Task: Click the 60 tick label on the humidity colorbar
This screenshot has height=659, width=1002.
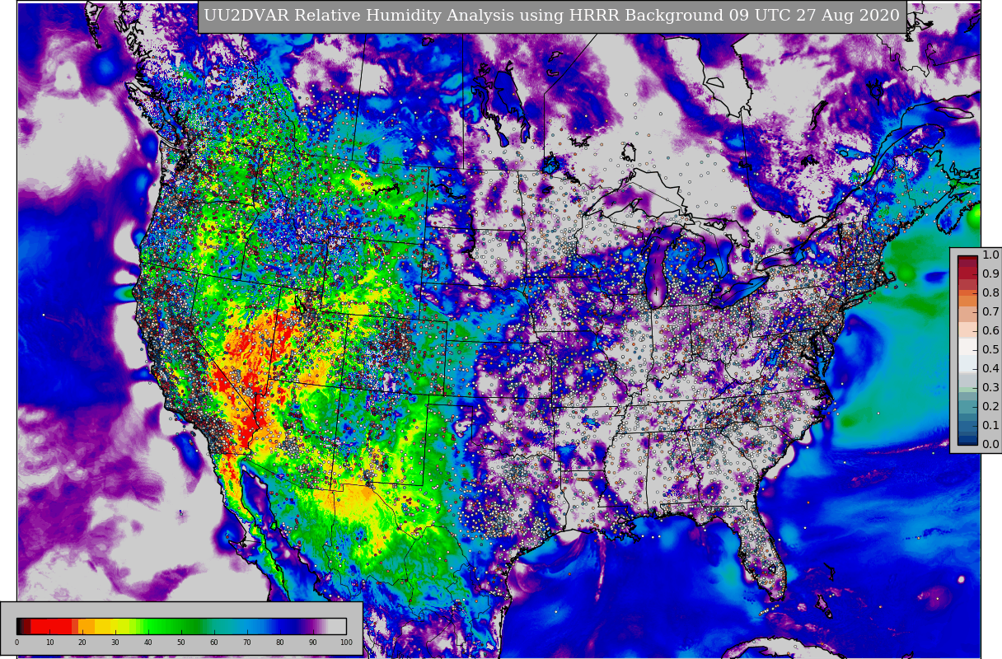Action: [214, 643]
